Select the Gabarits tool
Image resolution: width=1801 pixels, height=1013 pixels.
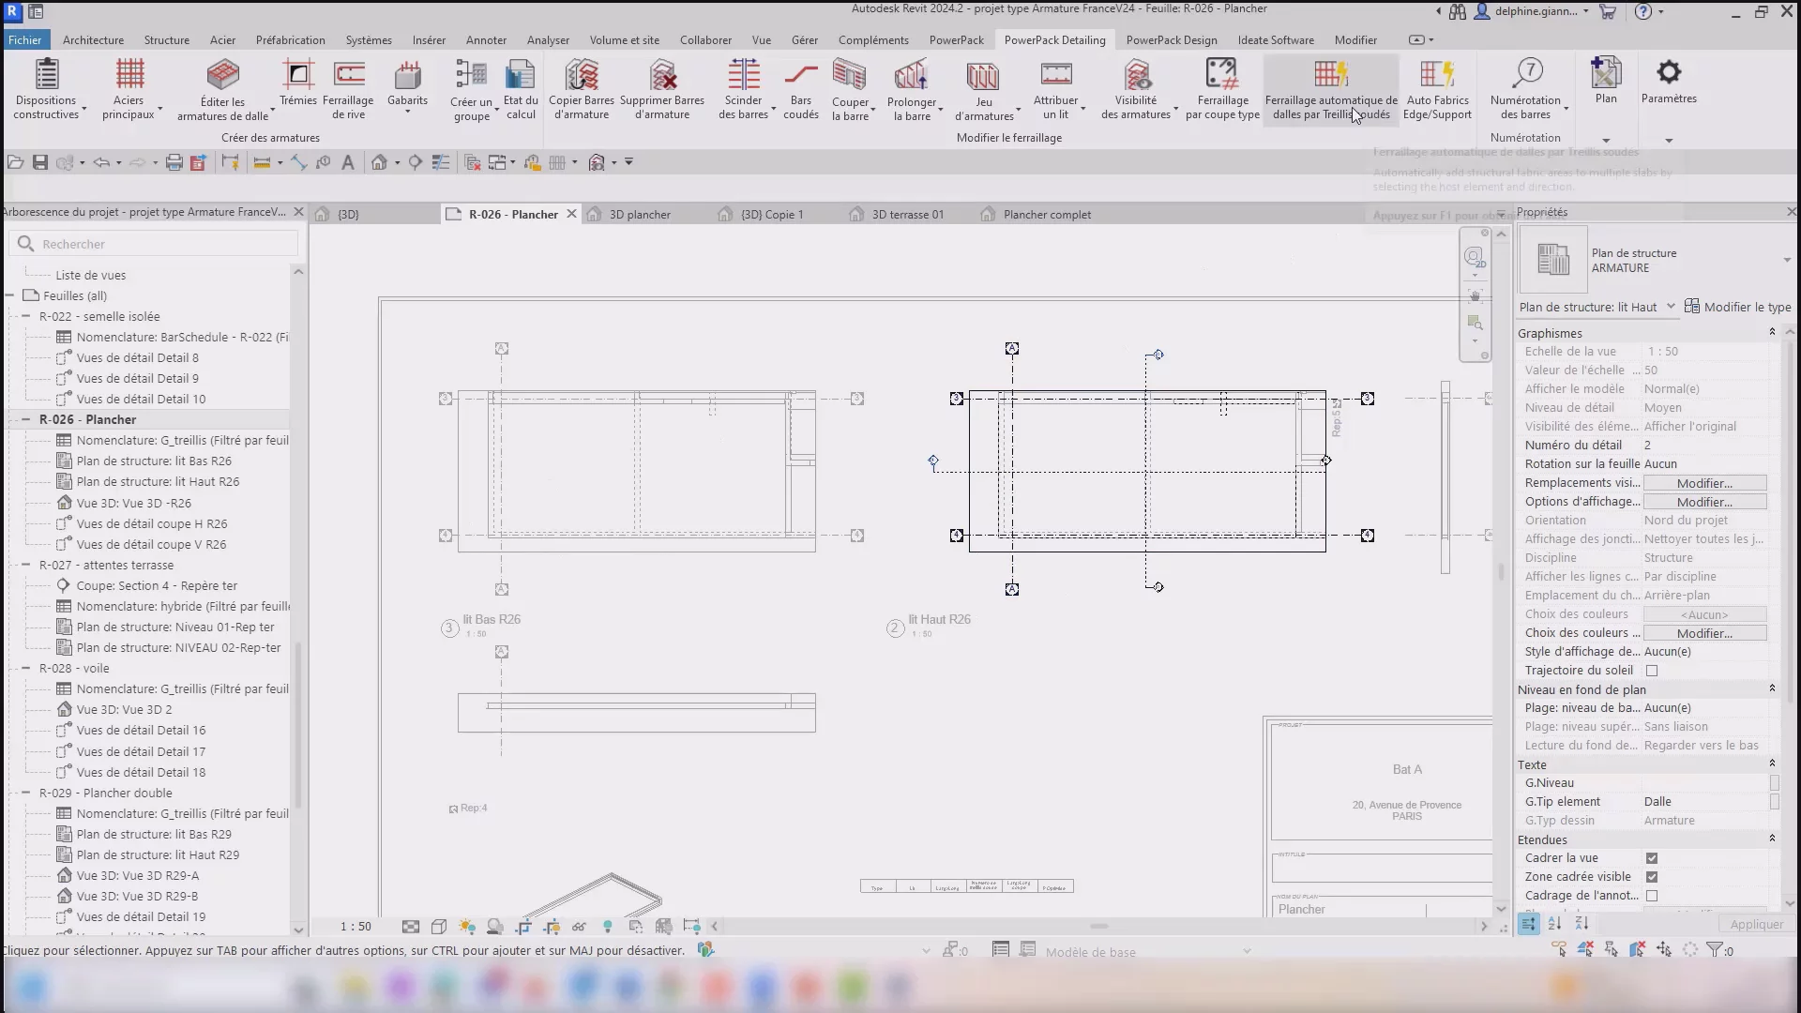[407, 86]
